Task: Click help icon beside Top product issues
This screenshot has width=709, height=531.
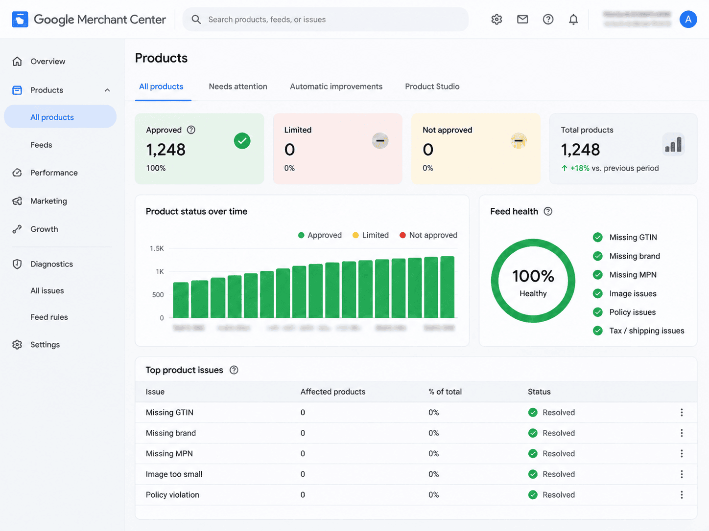Action: point(234,370)
